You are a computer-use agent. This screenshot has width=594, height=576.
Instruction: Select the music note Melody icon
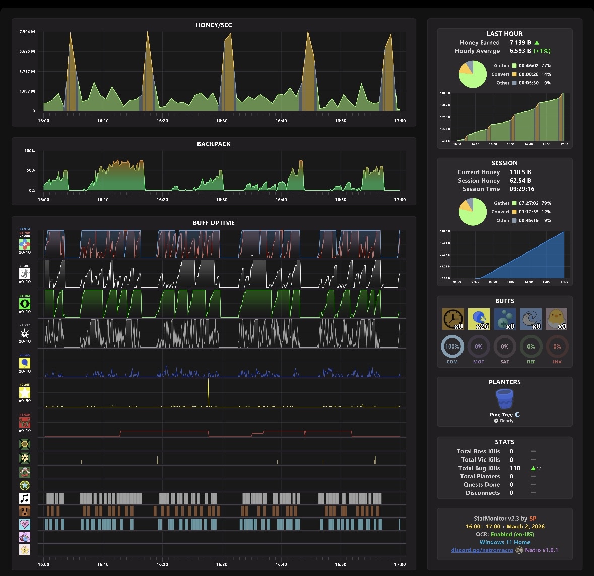[x=25, y=498]
